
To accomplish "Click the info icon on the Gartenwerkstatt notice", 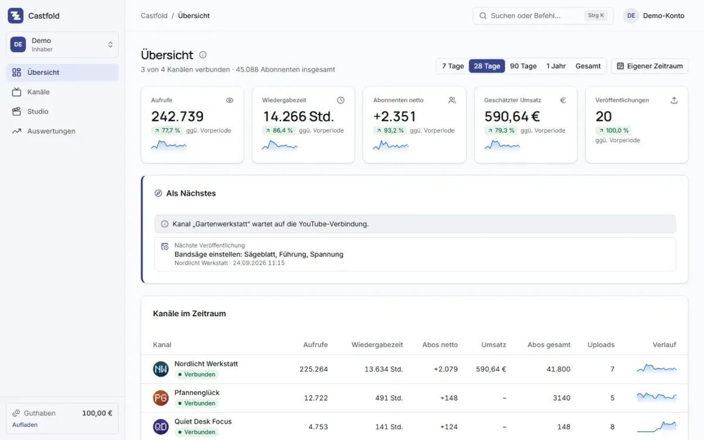I will pyautogui.click(x=165, y=224).
